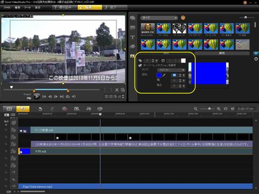The image size is (259, 194).
Task: Open the Instant Project tool in timeline toolbar
Action: [77, 109]
